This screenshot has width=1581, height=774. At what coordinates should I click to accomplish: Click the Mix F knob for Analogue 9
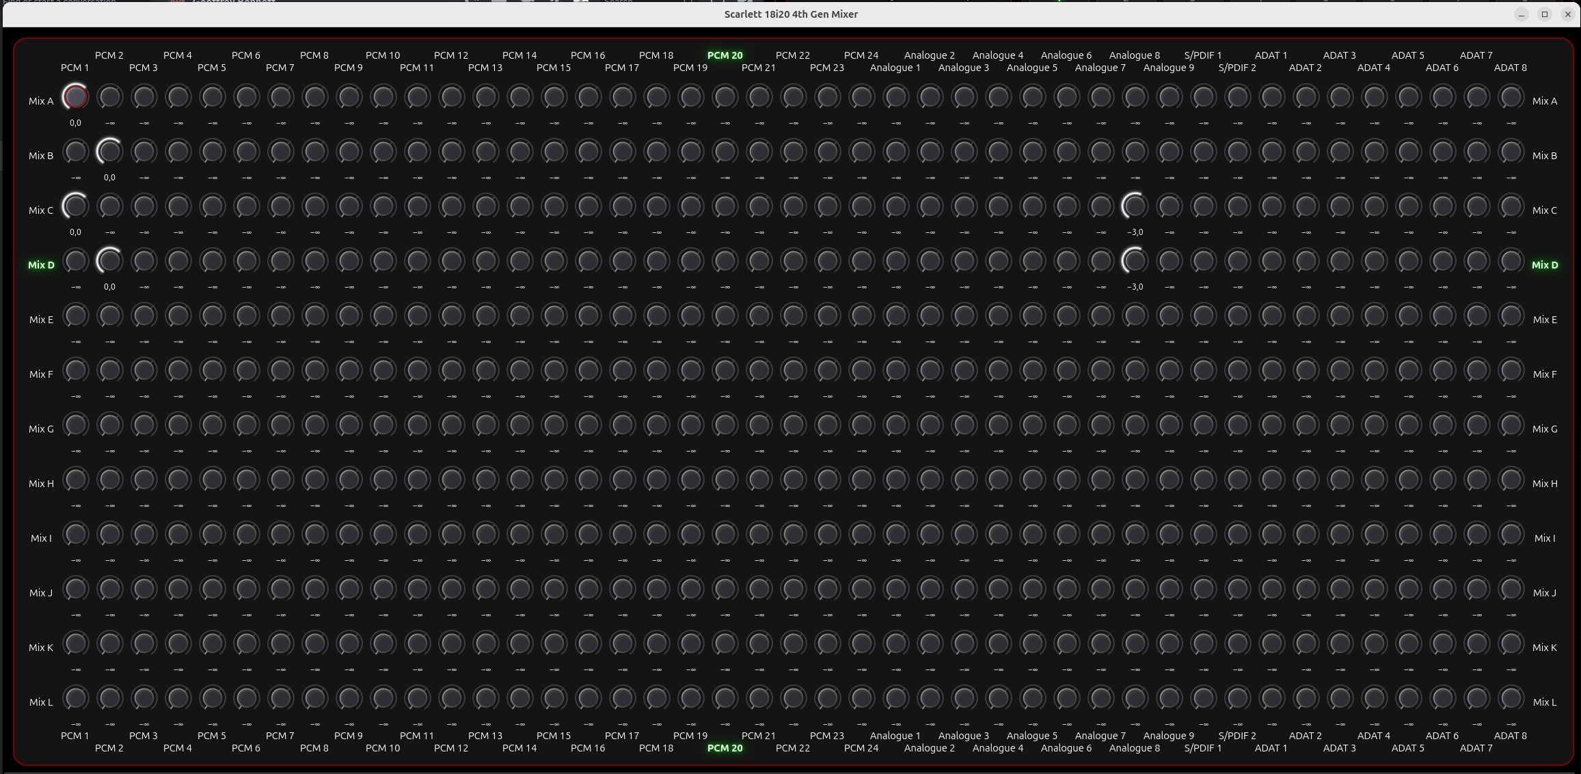click(1169, 370)
